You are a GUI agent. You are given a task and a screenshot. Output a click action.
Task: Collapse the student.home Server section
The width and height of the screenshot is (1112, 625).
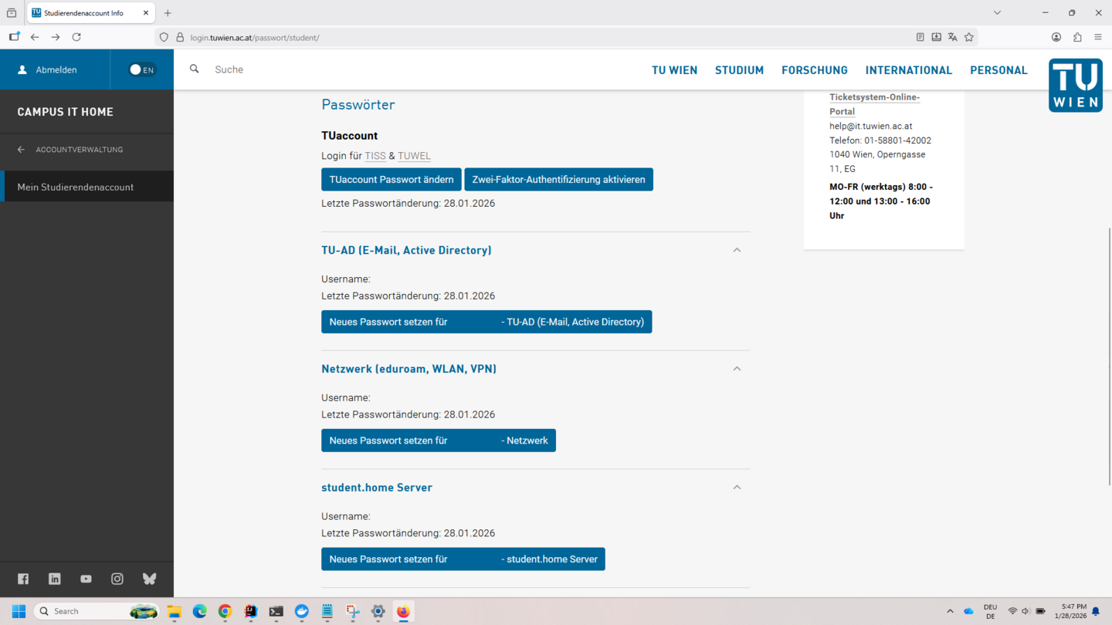point(737,487)
